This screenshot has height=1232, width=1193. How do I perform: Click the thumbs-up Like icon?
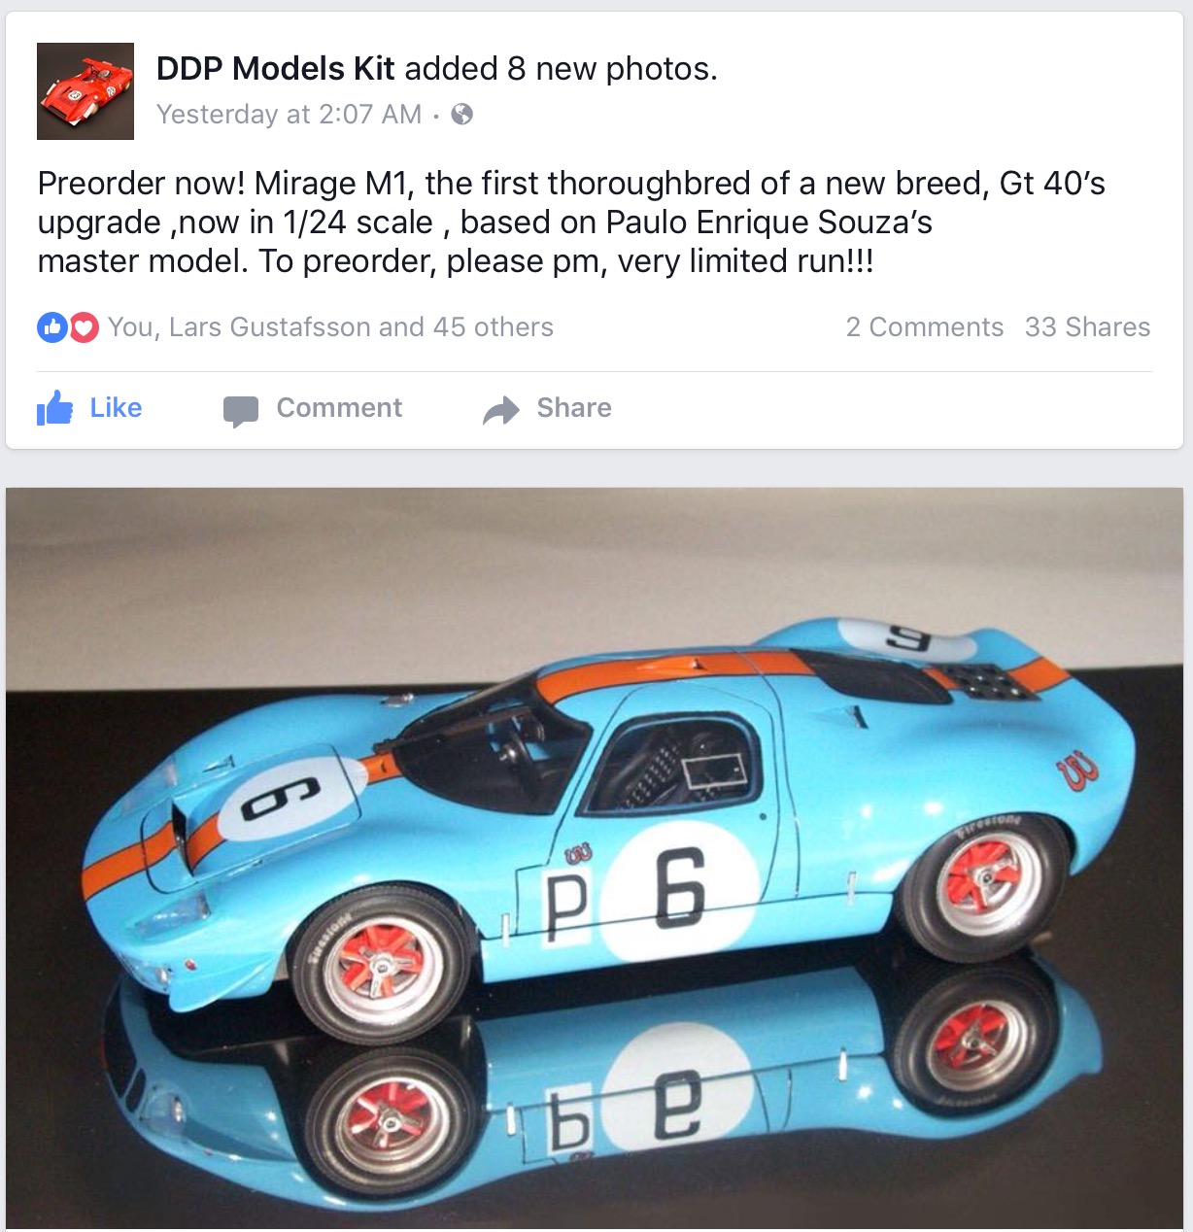click(x=54, y=408)
